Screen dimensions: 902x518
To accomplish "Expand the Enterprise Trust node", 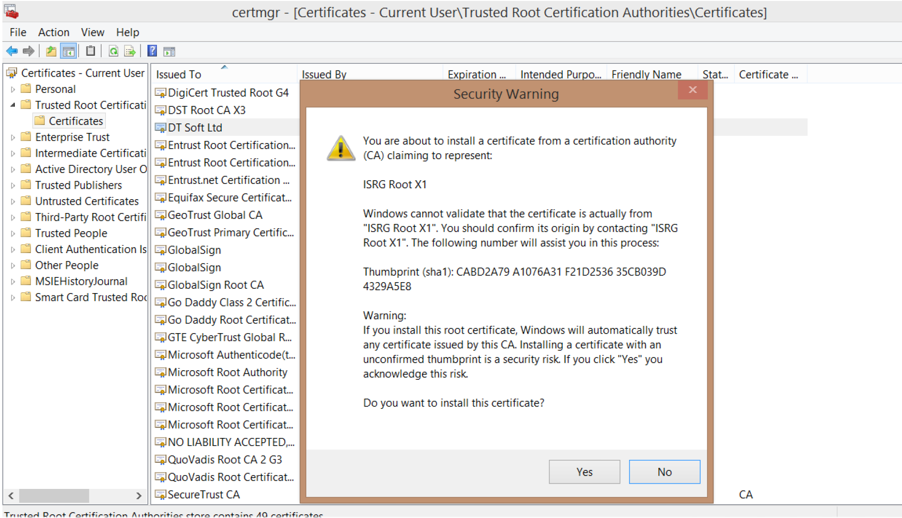I will [x=13, y=137].
